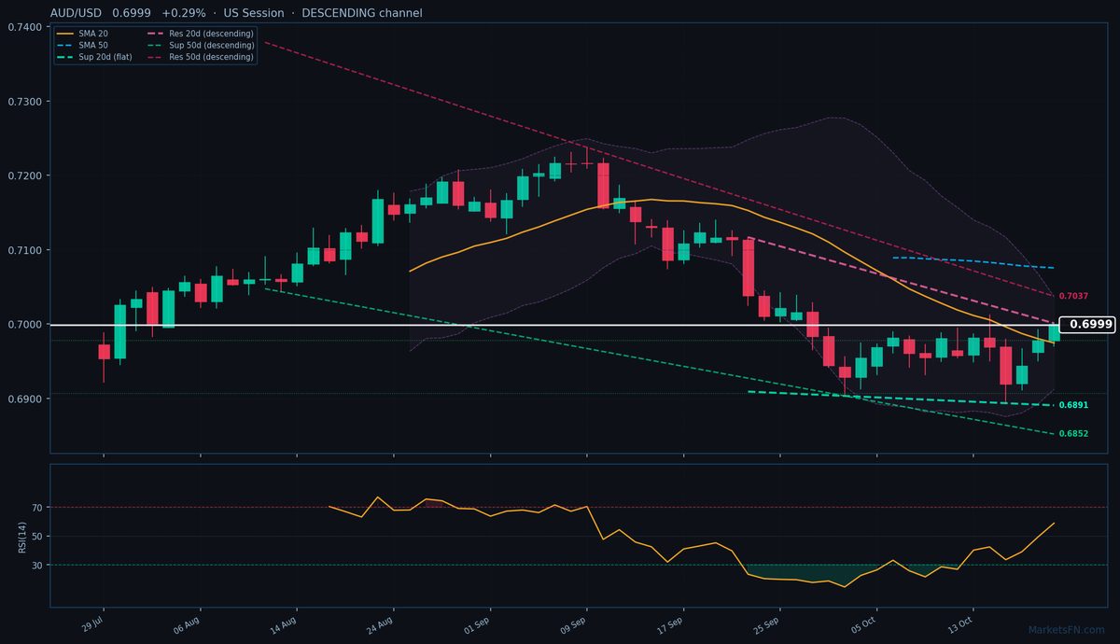Screen dimensions: 1120x644
Task: Click the 0.7300 price axis label
Action: click(23, 102)
